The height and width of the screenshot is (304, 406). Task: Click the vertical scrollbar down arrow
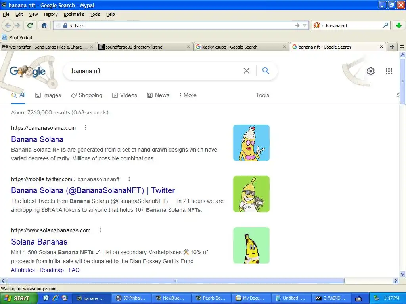403,274
